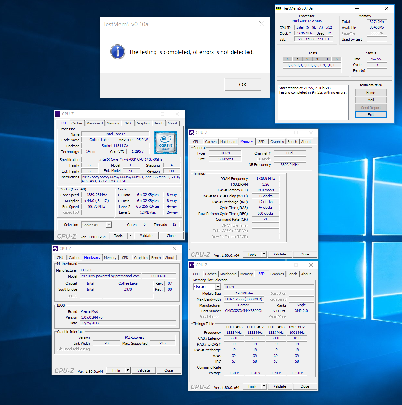The width and height of the screenshot is (402, 405).
Task: Click the CPU-Z title icon of the Mainboard window
Action: [x=55, y=249]
